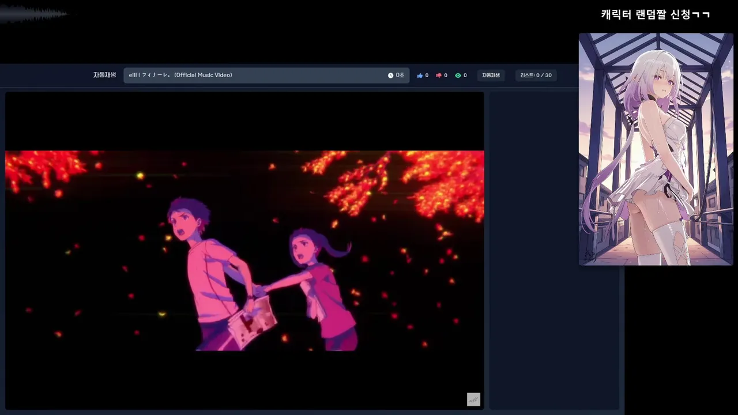738x415 pixels.
Task: Click the green eye views icon
Action: 458,76
